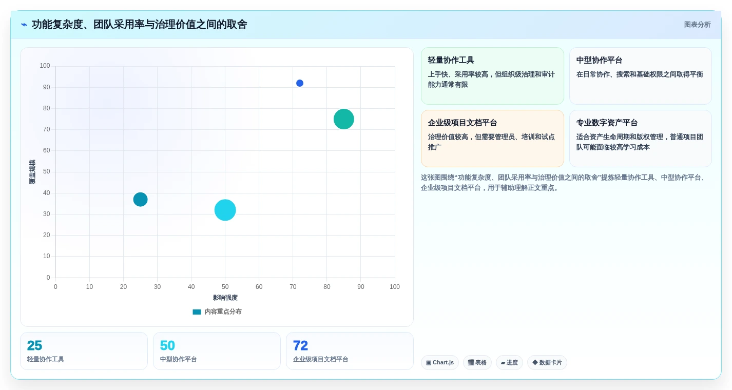Click the 在日常协作、搜索和基础权限 description text
Screen dimensions: 732x390
[640, 74]
